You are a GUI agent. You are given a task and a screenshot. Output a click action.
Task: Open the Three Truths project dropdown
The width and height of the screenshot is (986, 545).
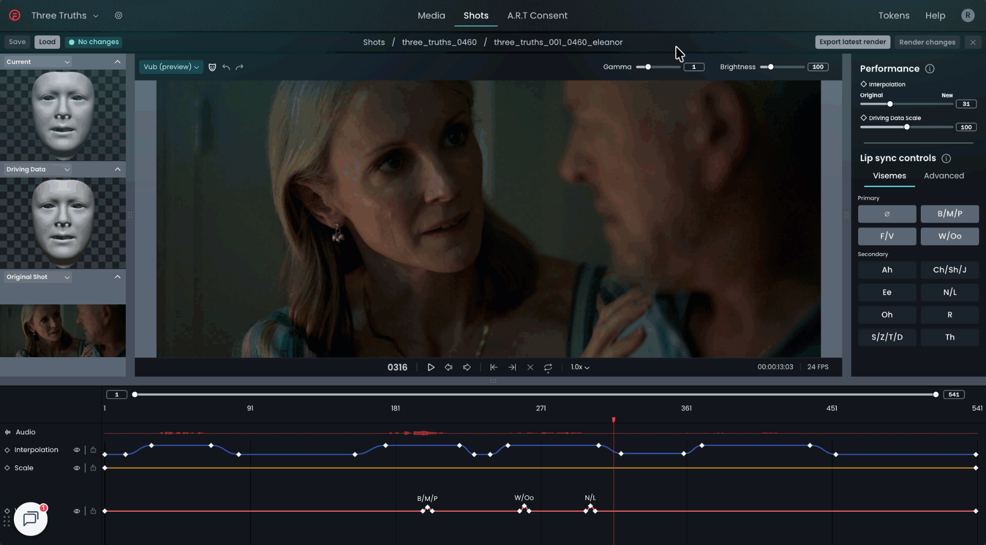64,15
